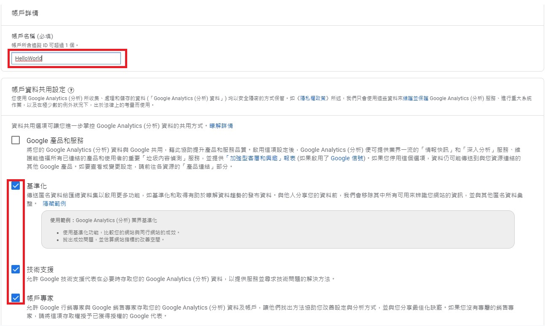Screen dimensions: 545x326
Task: Select the account name text HelloWorld
Action: (28, 58)
